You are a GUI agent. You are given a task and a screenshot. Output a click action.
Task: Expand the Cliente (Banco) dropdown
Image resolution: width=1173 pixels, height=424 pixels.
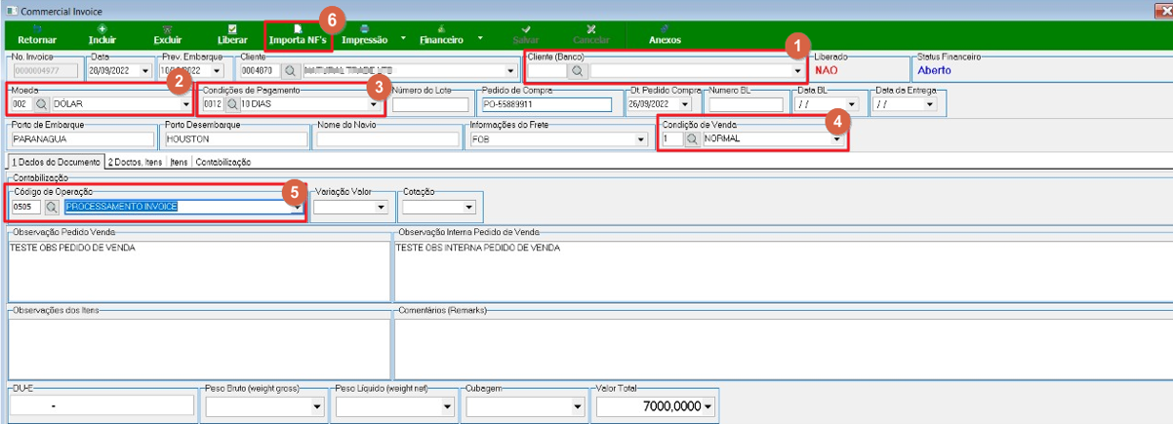[x=797, y=71]
